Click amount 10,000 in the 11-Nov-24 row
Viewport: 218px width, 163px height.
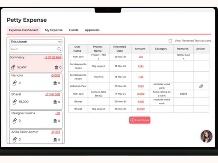[x=141, y=94]
